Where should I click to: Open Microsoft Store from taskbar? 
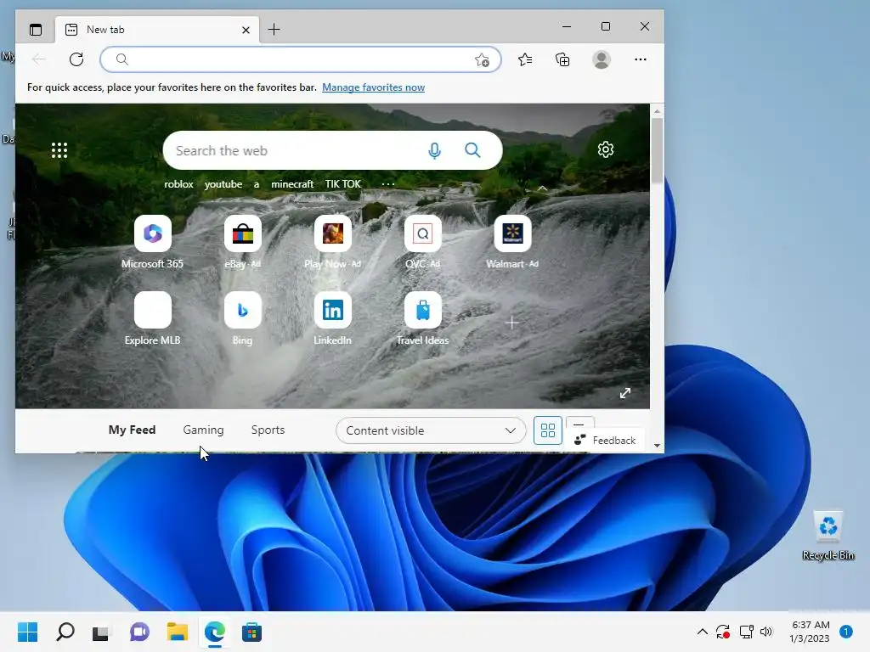[x=251, y=632]
